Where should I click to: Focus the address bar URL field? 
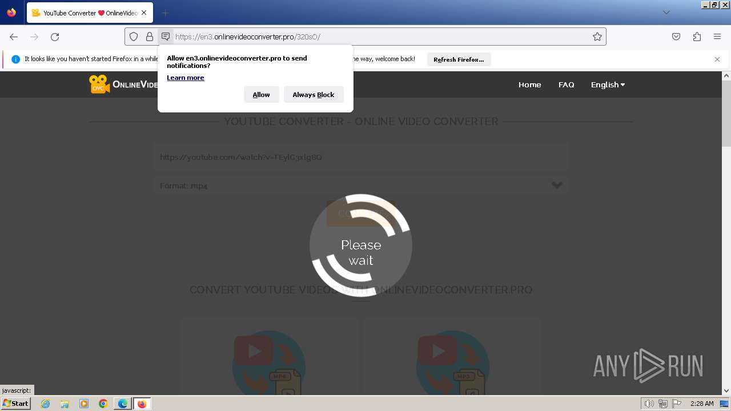[380, 37]
